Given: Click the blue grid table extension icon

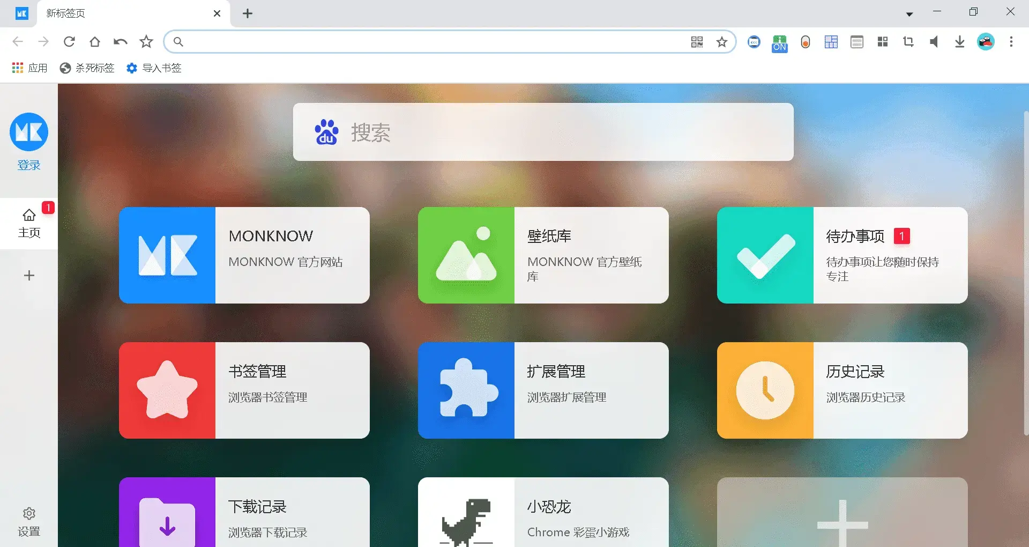Looking at the screenshot, I should (831, 42).
